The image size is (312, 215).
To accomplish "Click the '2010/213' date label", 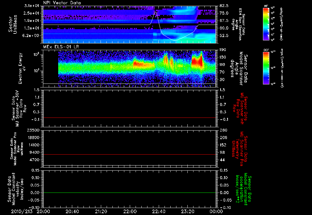I will pos(22,211).
